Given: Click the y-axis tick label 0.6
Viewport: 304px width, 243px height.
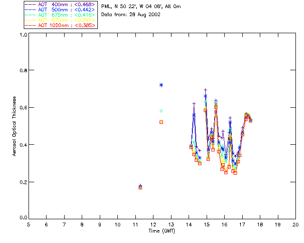Looking at the screenshot, I should [x=23, y=108].
